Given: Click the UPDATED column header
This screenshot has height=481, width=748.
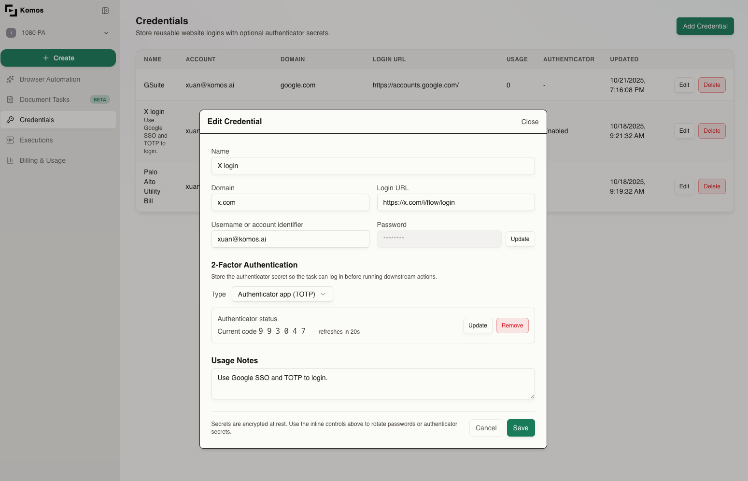Looking at the screenshot, I should pos(624,59).
